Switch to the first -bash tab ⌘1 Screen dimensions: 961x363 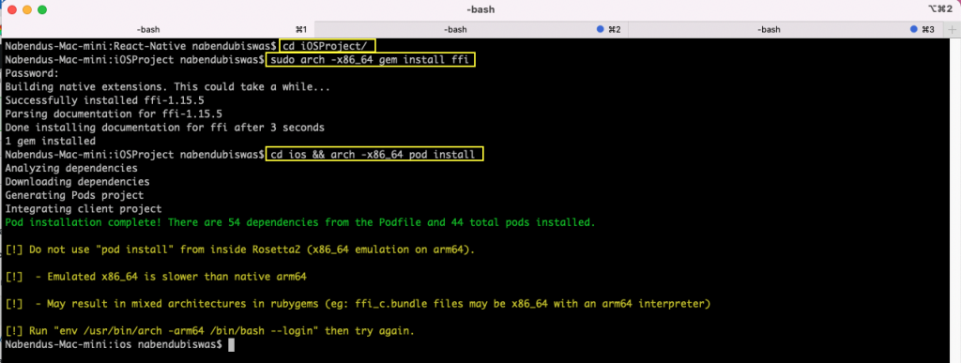point(158,29)
